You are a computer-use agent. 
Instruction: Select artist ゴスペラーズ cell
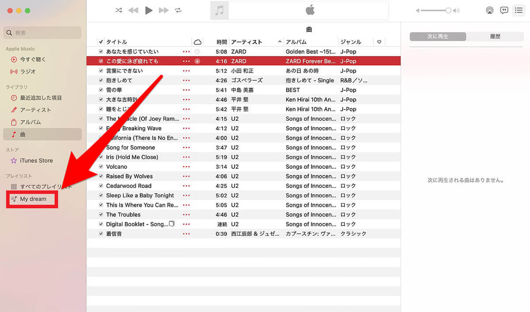pyautogui.click(x=247, y=80)
